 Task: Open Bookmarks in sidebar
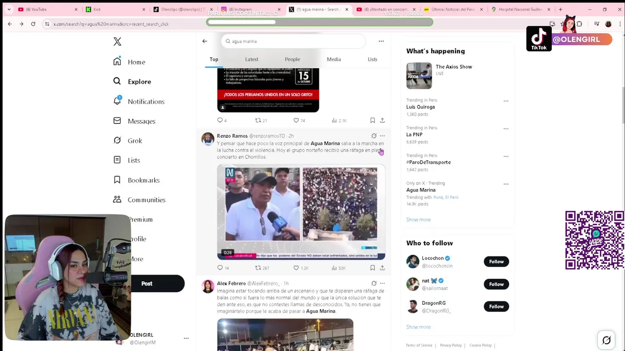pyautogui.click(x=136, y=180)
